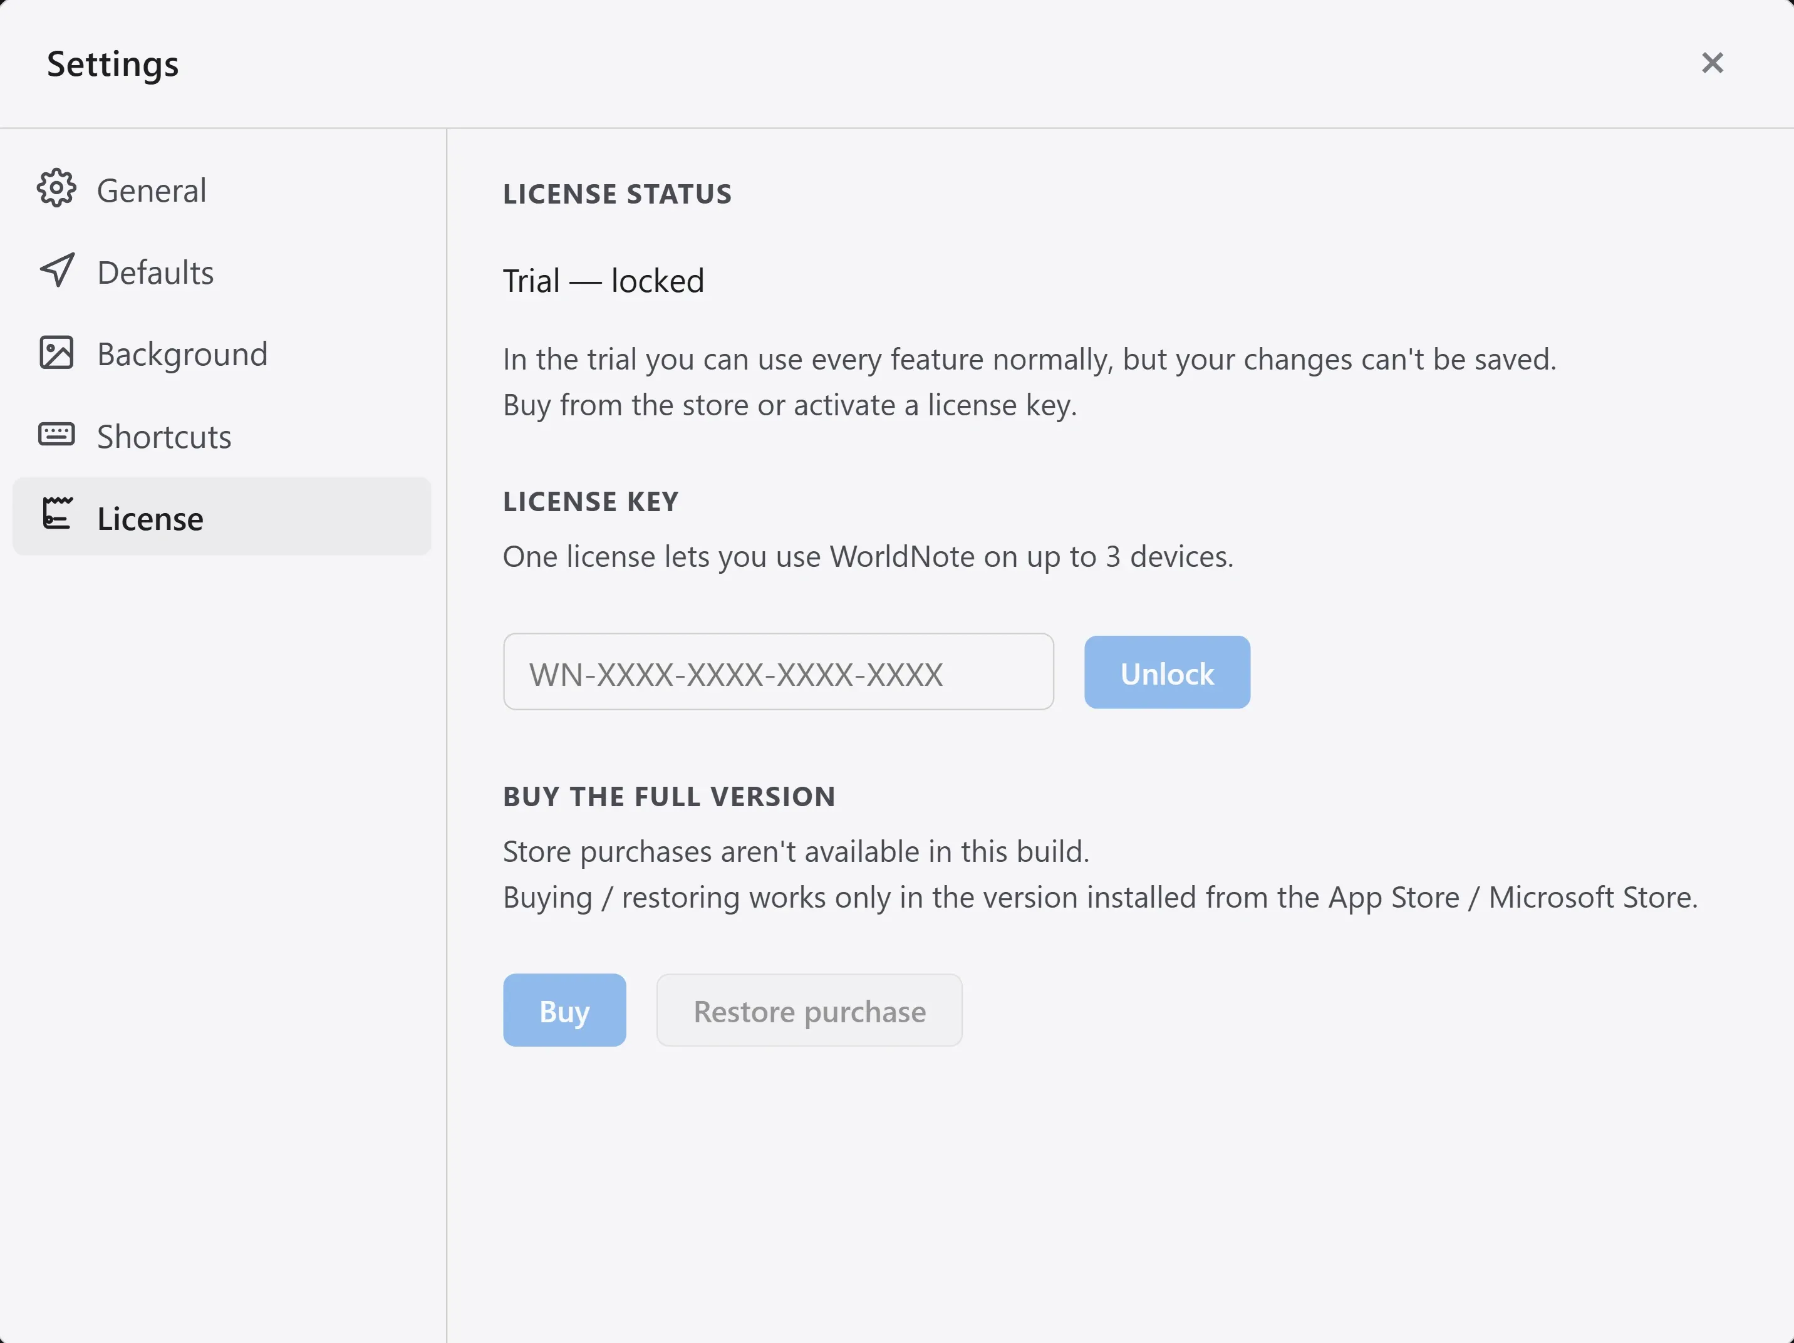Click the Unlock button

coord(1166,672)
